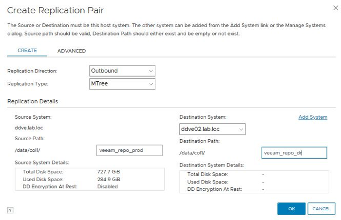Click the source encryption Disabled status
Image resolution: width=341 pixels, height=220 pixels.
[107, 186]
